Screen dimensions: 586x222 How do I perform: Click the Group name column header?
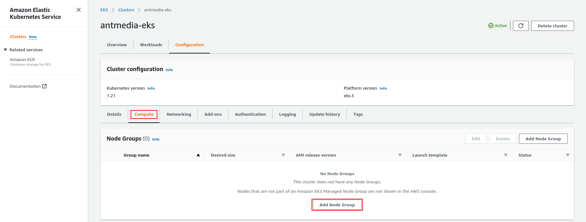point(136,155)
